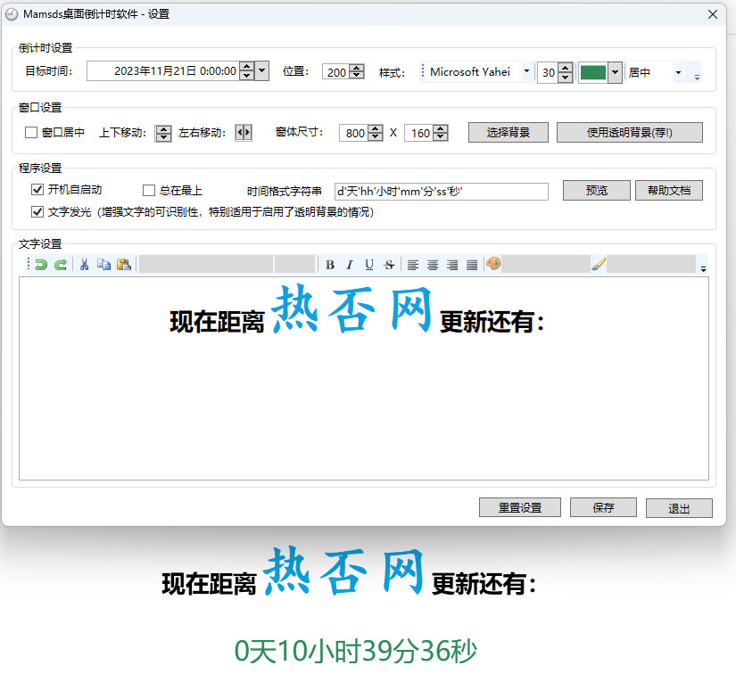
Task: Toggle underline formatting
Action: pos(369,265)
